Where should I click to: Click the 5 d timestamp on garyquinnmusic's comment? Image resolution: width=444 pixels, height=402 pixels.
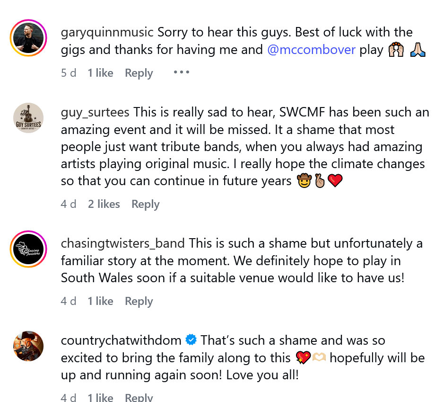click(68, 73)
